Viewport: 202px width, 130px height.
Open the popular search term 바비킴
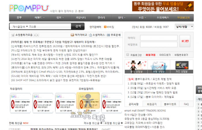(x=110, y=27)
